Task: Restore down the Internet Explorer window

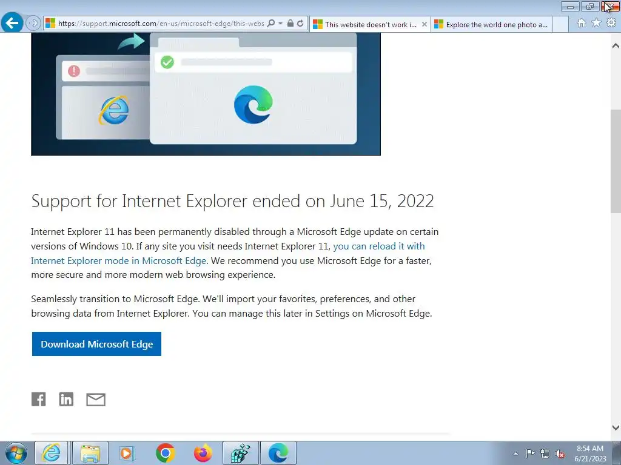Action: pos(589,6)
